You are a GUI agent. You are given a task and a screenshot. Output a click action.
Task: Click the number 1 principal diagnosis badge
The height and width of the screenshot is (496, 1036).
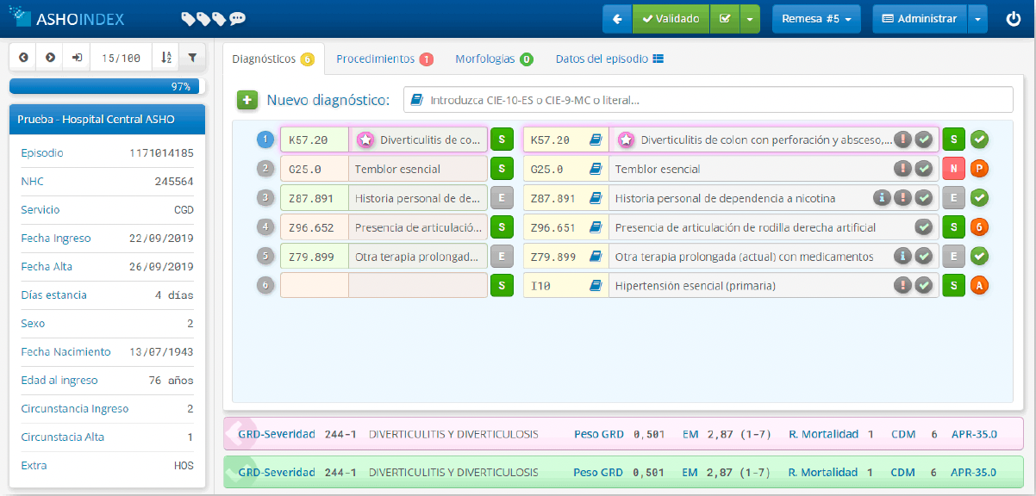(266, 139)
